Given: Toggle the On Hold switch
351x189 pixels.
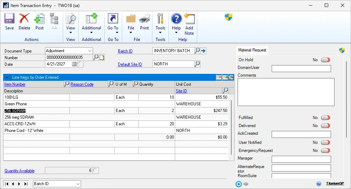Looking at the screenshot, I should coord(325,60).
